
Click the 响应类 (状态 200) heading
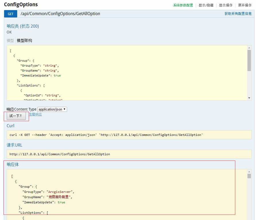(x=23, y=26)
